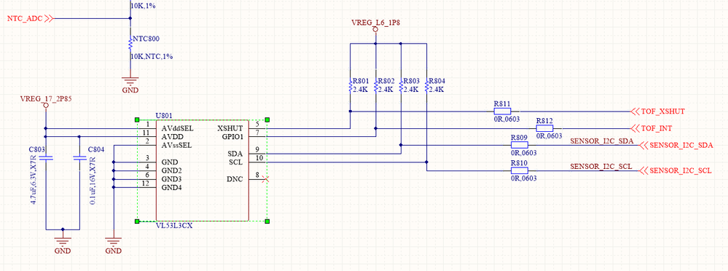The width and height of the screenshot is (728, 271).
Task: Select the red SENSOR_I2C_SDA port at the right
Action: [x=676, y=145]
